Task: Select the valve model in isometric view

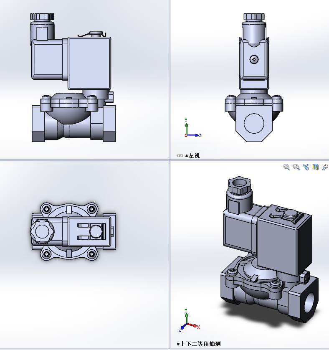Action: click(269, 249)
